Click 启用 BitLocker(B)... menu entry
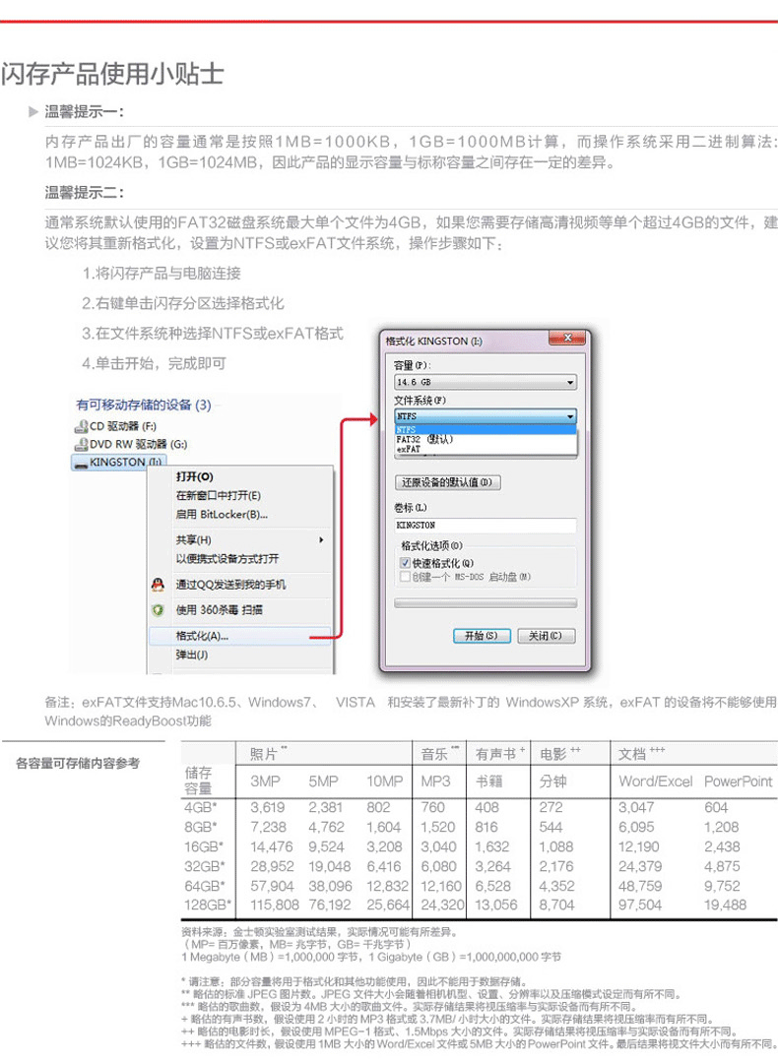 tap(222, 514)
